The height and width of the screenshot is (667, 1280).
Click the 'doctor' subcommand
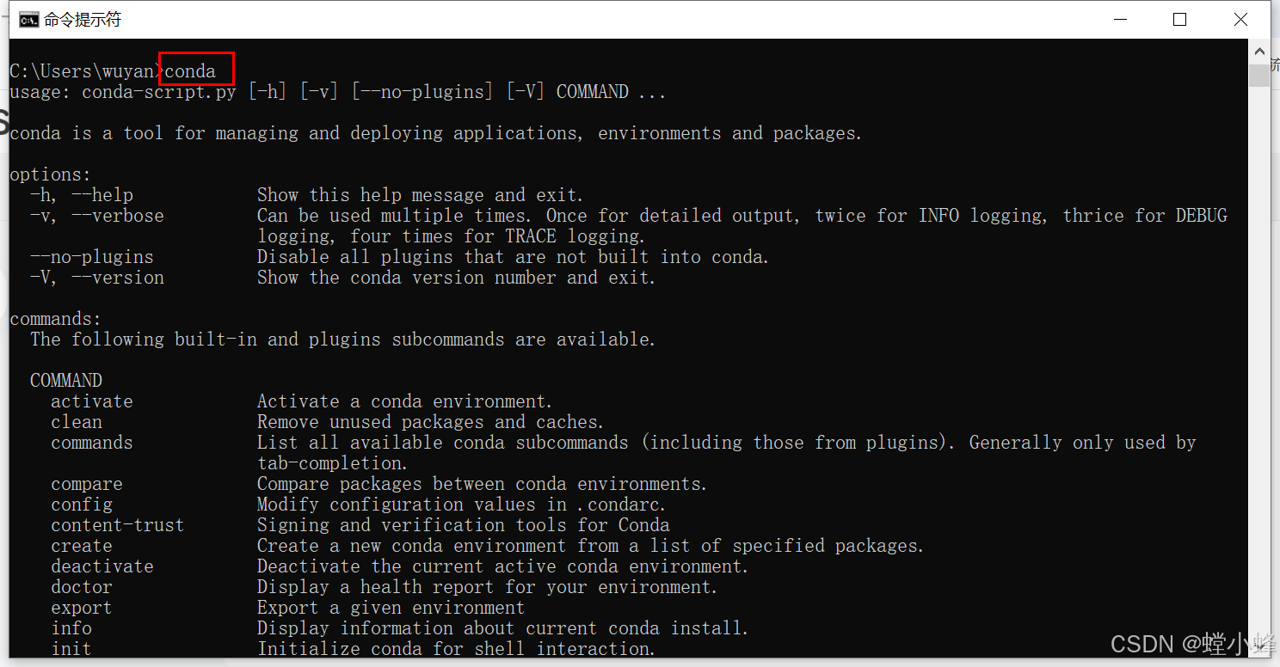coord(82,587)
